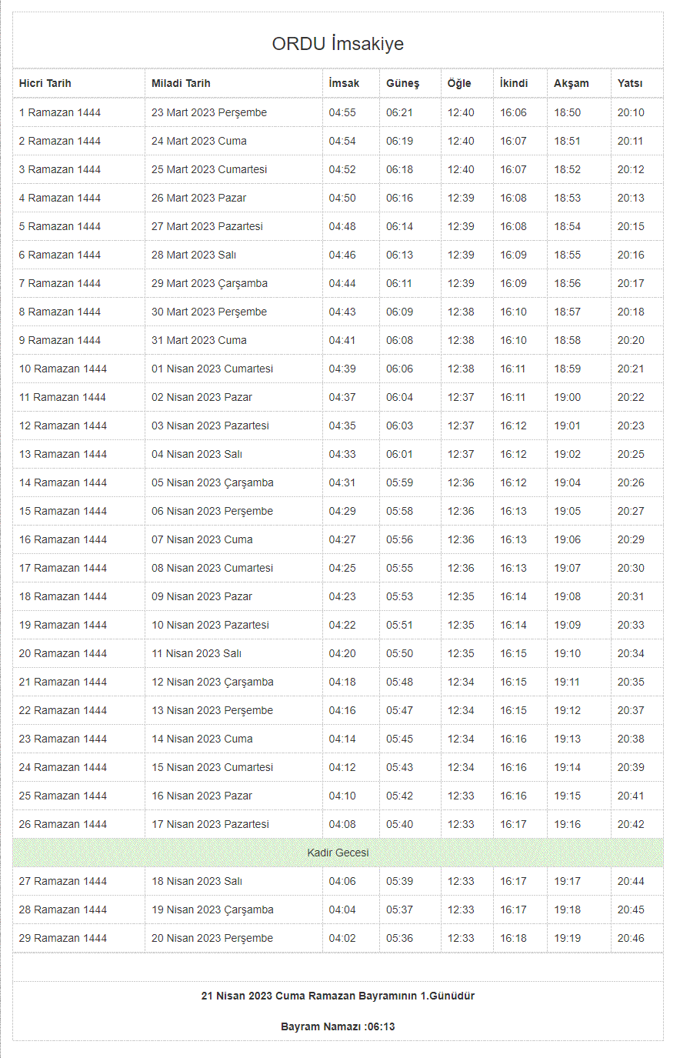Click the "İkindi" column header
The height and width of the screenshot is (1058, 680).
(514, 83)
